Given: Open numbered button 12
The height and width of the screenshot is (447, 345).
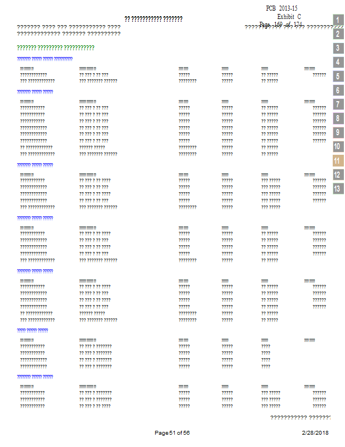Looking at the screenshot, I should 338,174.
